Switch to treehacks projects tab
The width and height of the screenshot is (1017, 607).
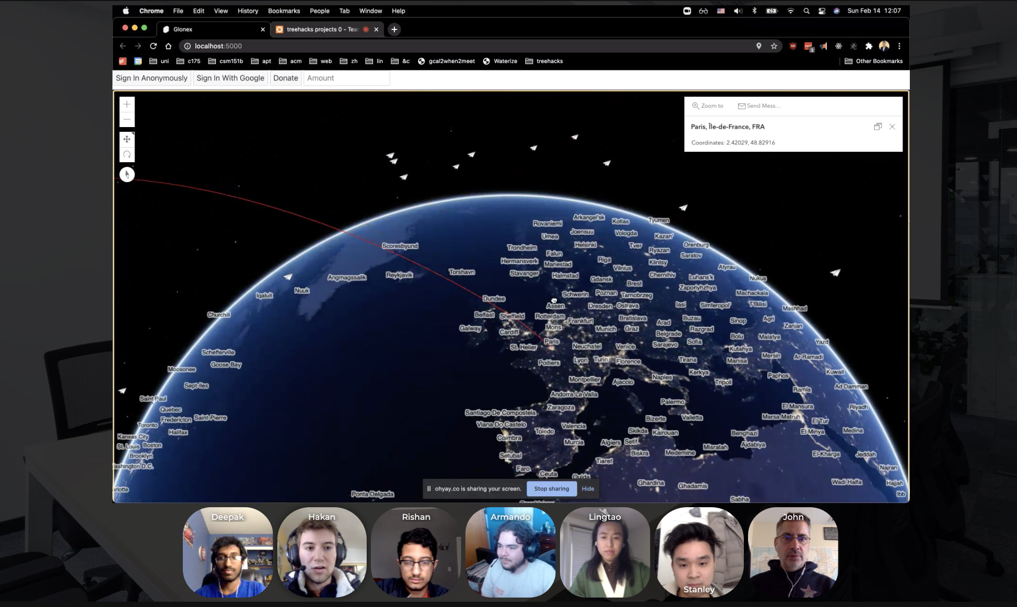click(322, 29)
